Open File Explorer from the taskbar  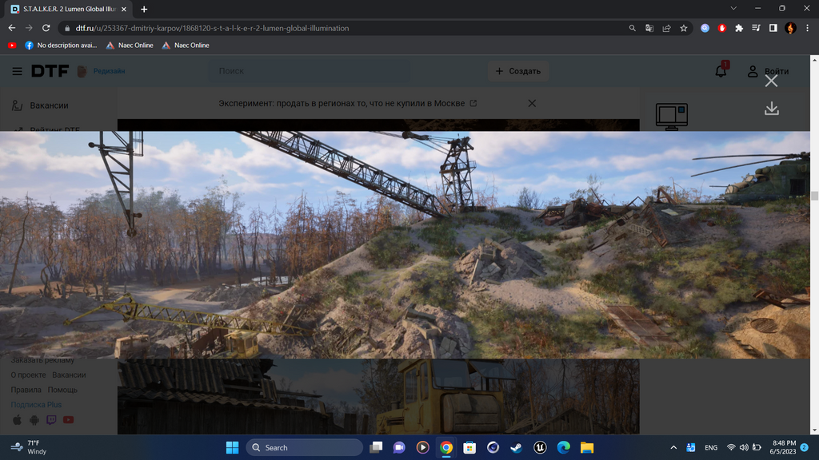(x=587, y=447)
